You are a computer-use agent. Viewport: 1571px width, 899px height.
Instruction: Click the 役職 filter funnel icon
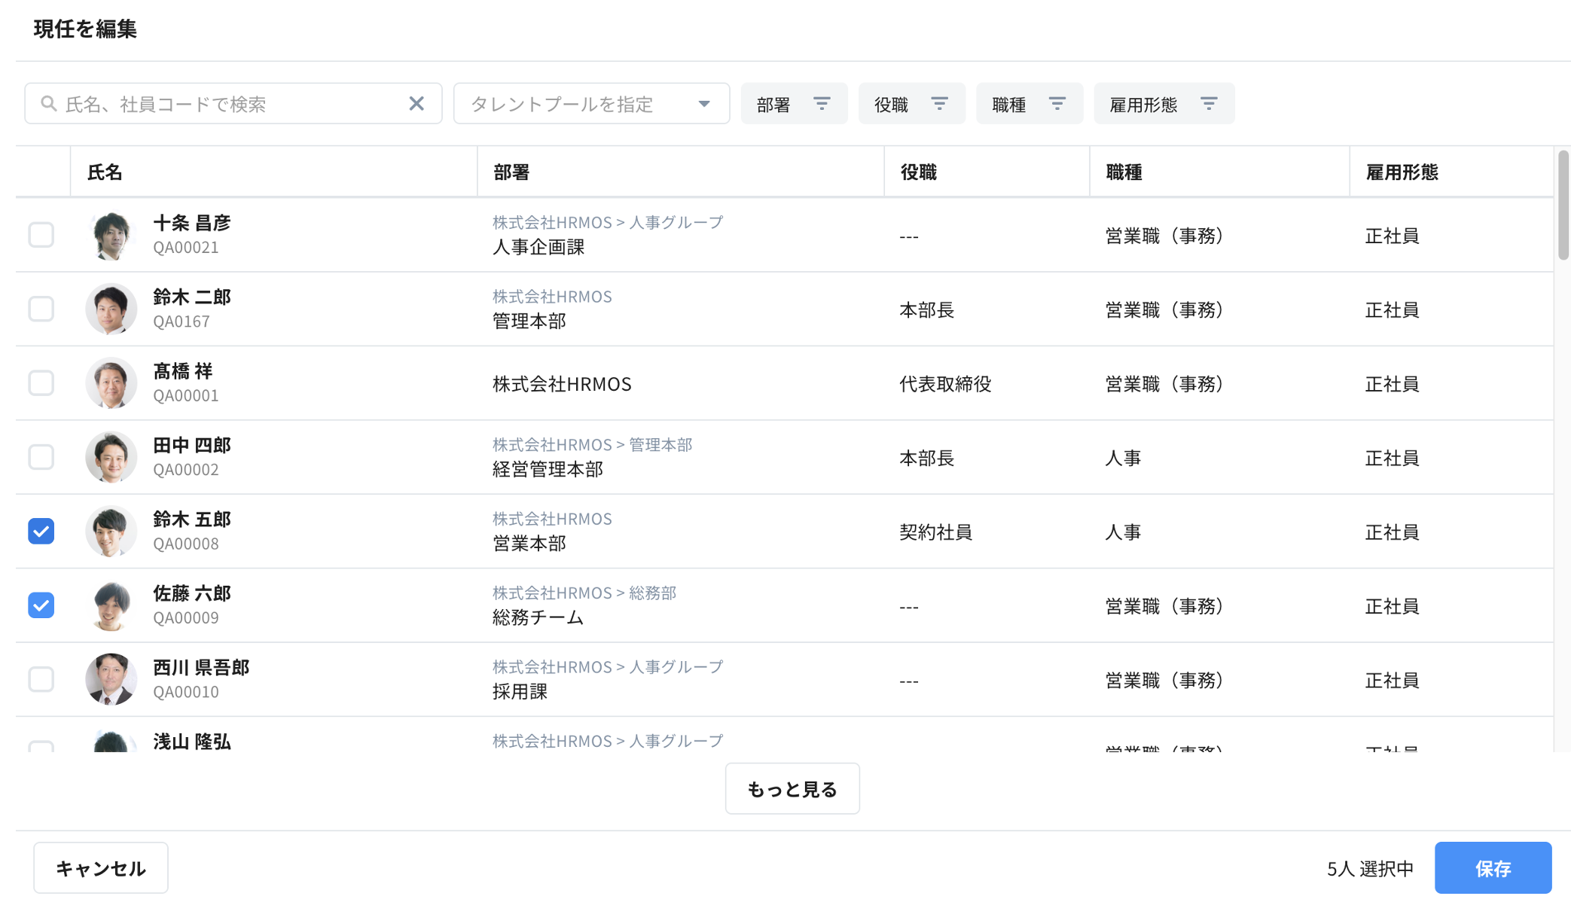tap(939, 103)
